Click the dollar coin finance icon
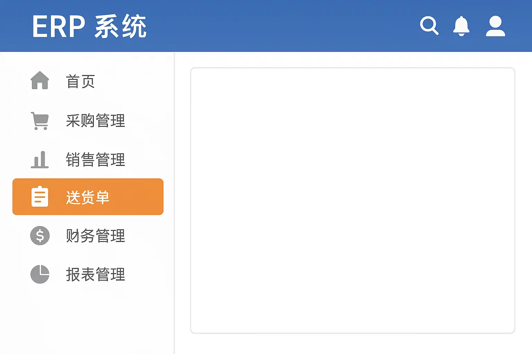Viewport: 532px width, 354px height. tap(40, 236)
